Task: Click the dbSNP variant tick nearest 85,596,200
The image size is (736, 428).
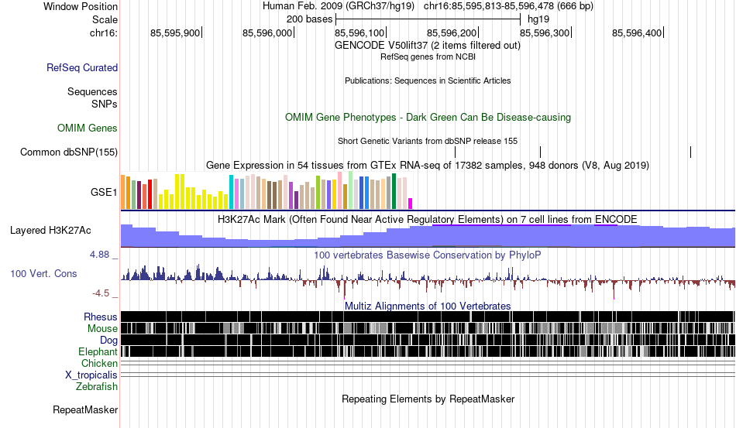Action: pyautogui.click(x=455, y=152)
